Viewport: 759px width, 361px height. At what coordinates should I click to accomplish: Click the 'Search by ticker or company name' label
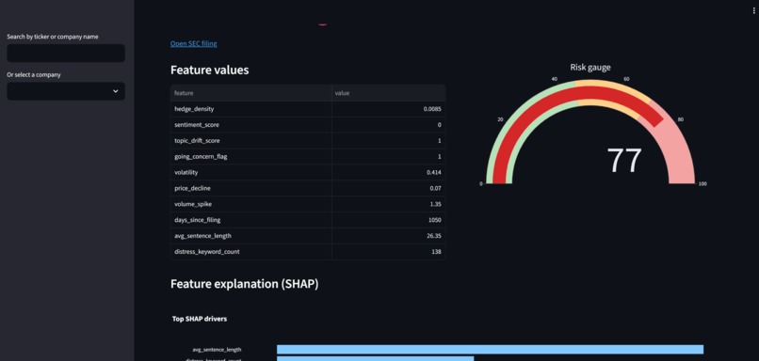53,37
